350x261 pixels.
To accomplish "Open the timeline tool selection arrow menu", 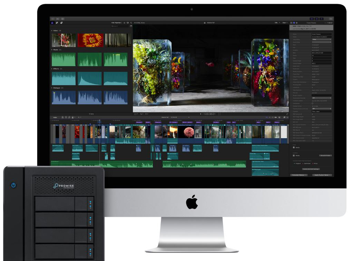I will [x=79, y=117].
